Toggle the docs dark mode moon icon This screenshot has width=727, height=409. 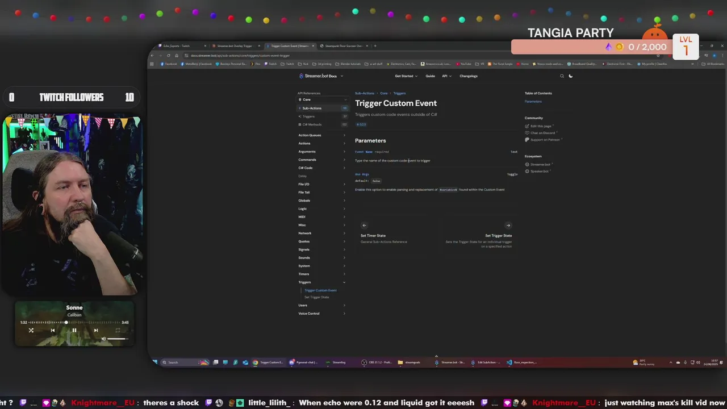pos(571,76)
